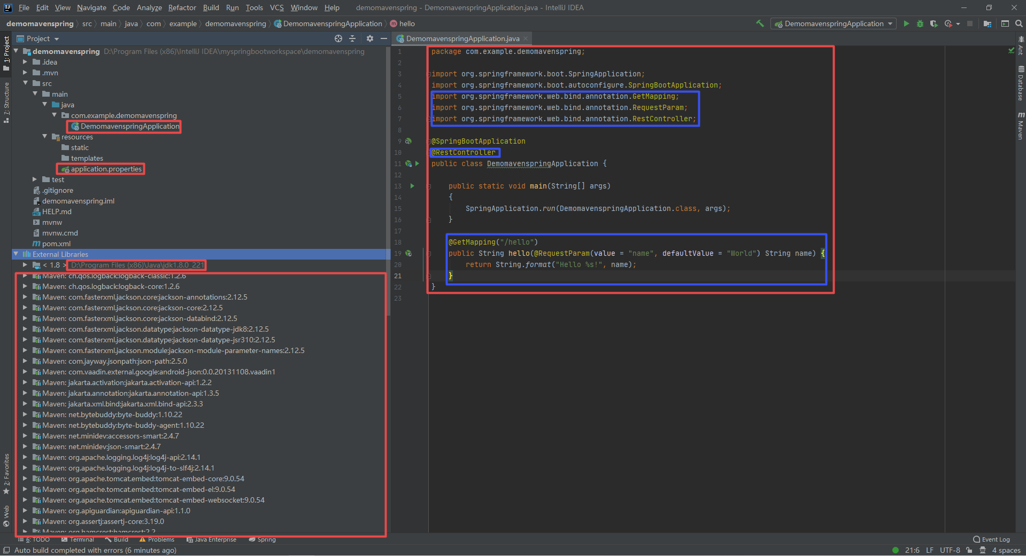This screenshot has height=556, width=1026.
Task: Toggle the Favorites tool window stripe
Action: point(6,474)
